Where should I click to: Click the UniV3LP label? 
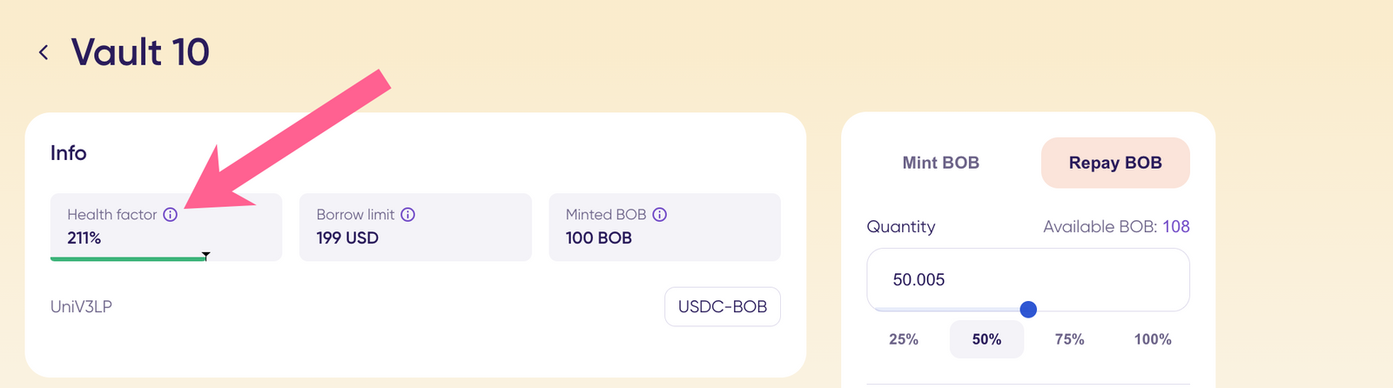[81, 307]
